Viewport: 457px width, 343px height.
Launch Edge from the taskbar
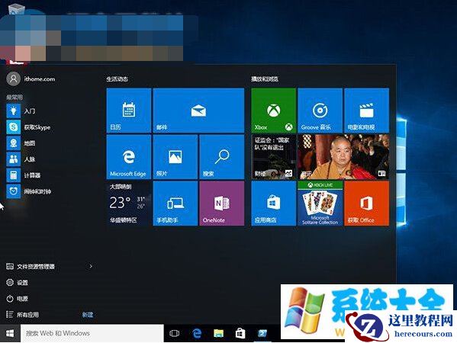pyautogui.click(x=197, y=333)
